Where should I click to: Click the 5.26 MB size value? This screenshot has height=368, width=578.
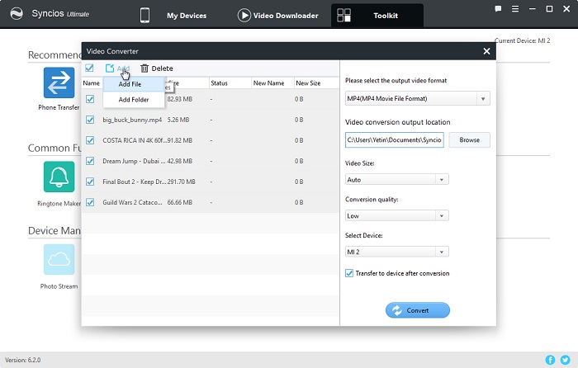[178, 120]
